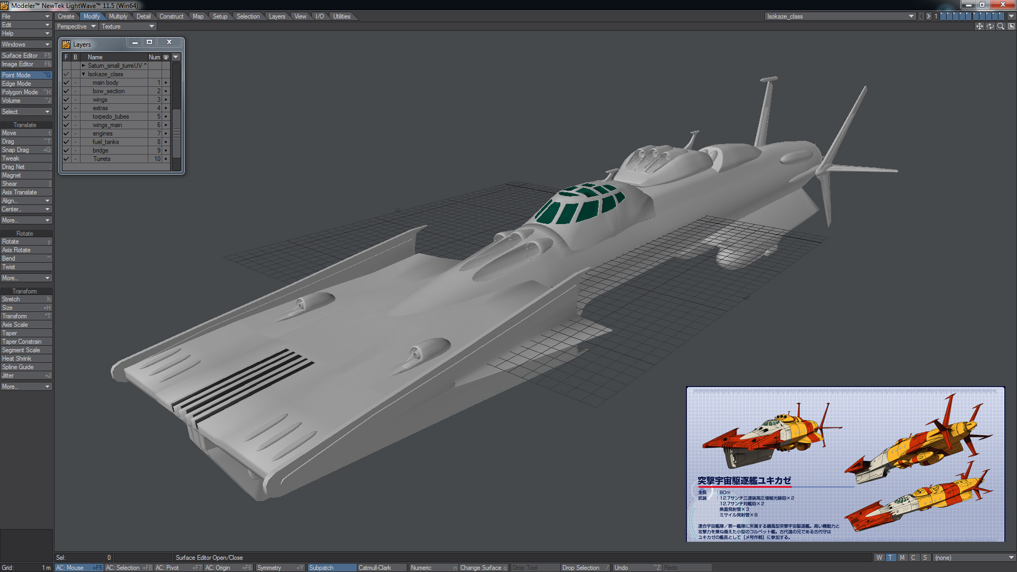Select the W weight map button
1017x572 pixels.
click(879, 558)
